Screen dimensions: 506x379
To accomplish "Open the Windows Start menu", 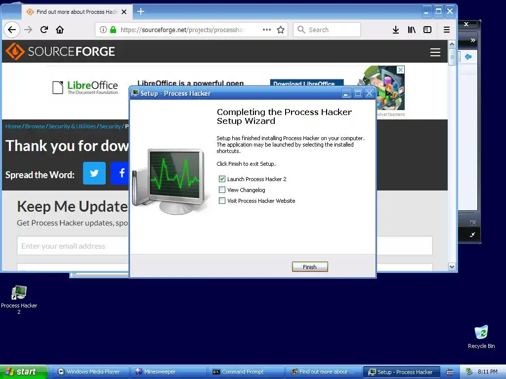I will [x=24, y=372].
